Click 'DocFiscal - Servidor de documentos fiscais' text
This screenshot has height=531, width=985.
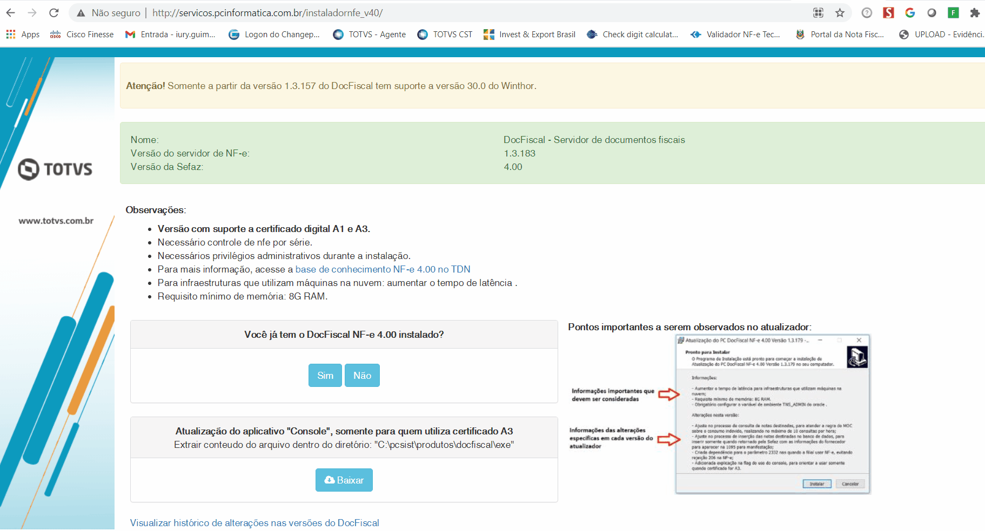(x=594, y=140)
